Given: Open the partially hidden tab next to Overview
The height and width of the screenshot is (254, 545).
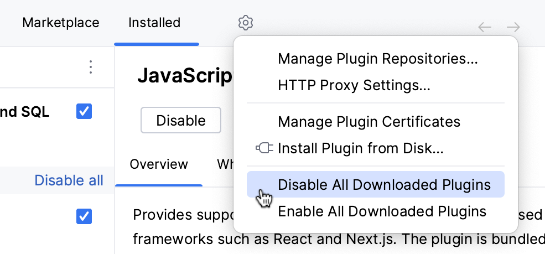Looking at the screenshot, I should [225, 164].
